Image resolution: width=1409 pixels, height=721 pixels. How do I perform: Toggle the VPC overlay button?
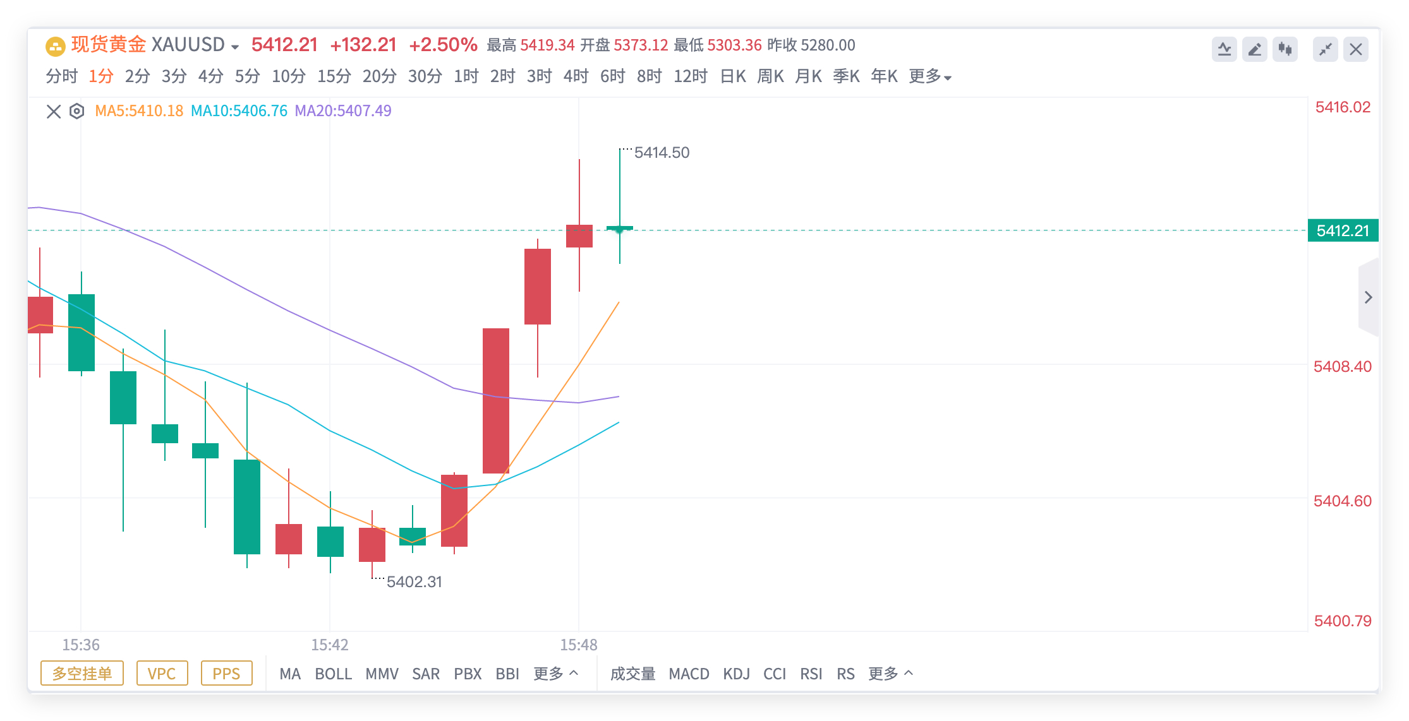point(162,673)
